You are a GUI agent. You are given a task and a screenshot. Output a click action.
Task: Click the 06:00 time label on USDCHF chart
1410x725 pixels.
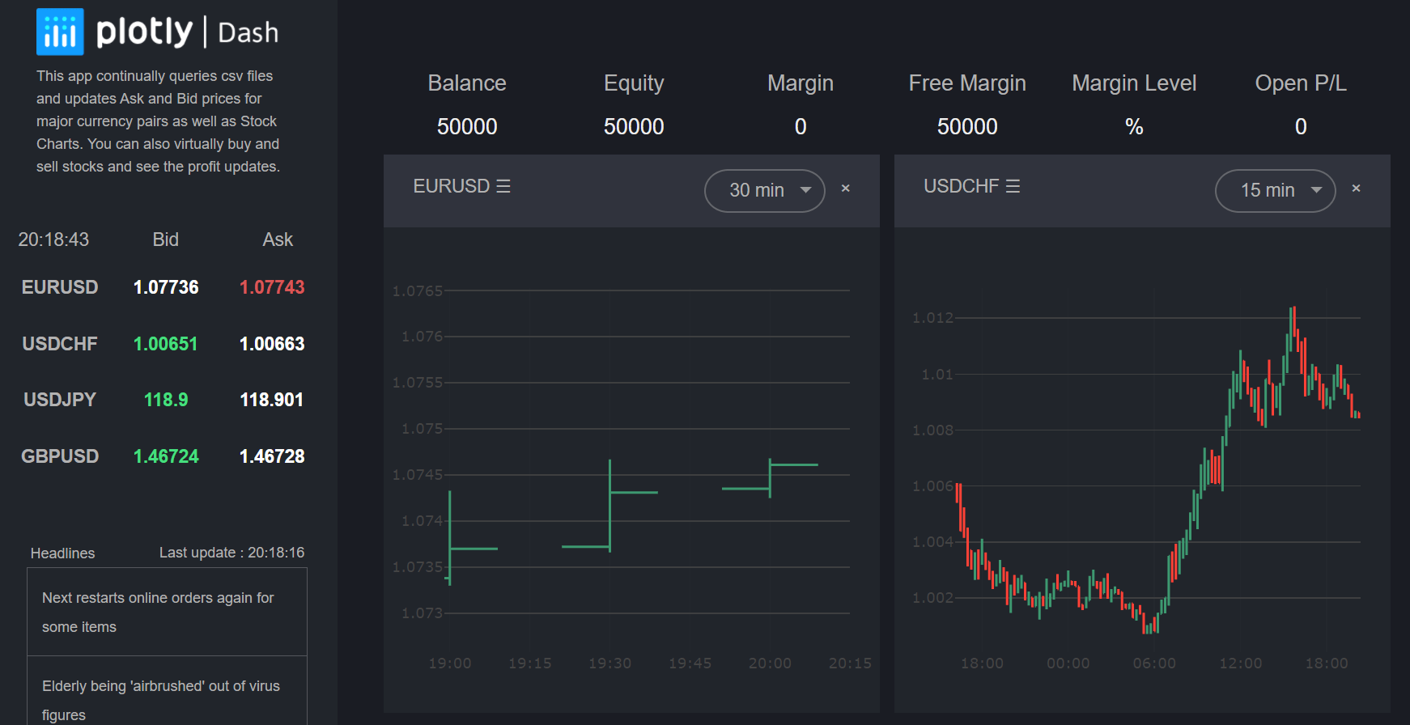pos(1154,664)
